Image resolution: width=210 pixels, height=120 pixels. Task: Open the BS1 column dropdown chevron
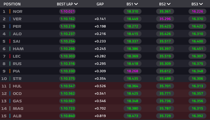tap(136, 4)
